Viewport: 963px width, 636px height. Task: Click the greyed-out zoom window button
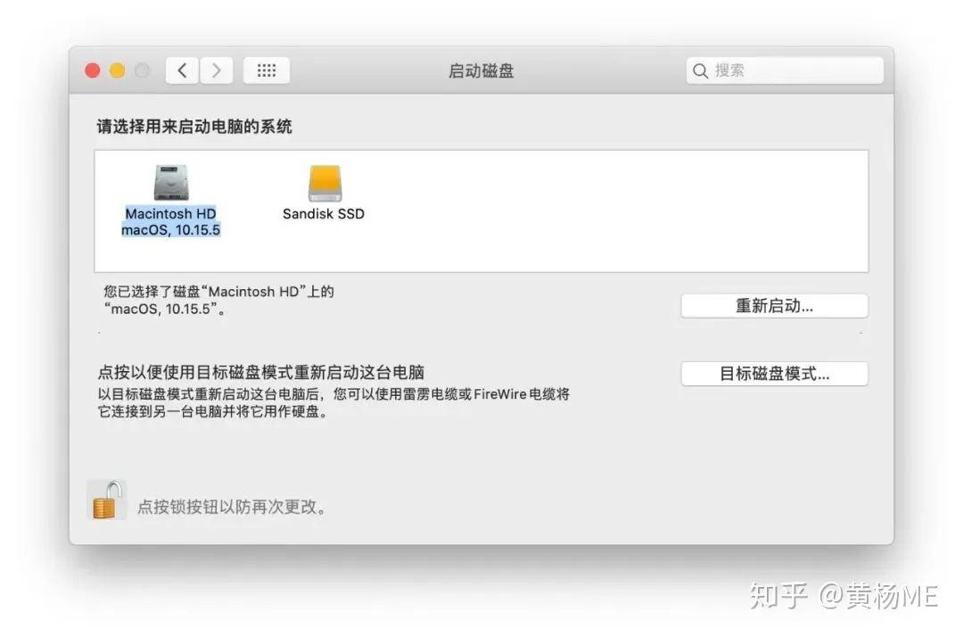click(142, 70)
